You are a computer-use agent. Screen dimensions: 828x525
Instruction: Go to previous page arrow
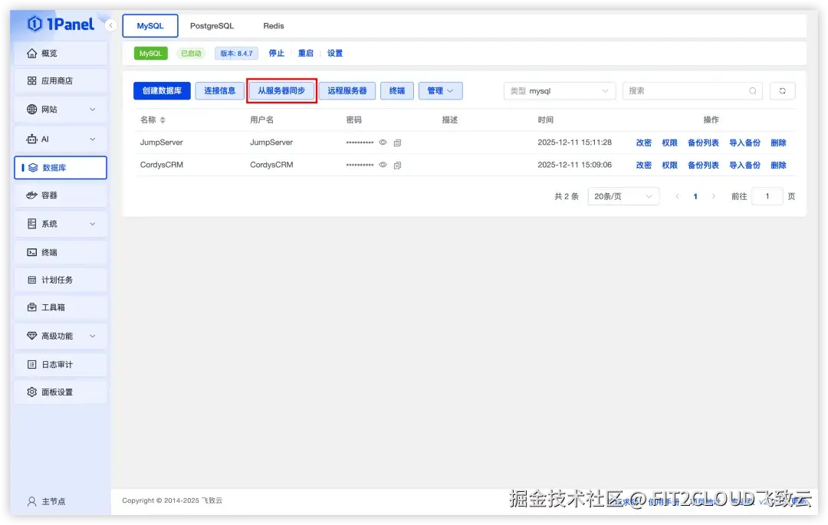677,196
